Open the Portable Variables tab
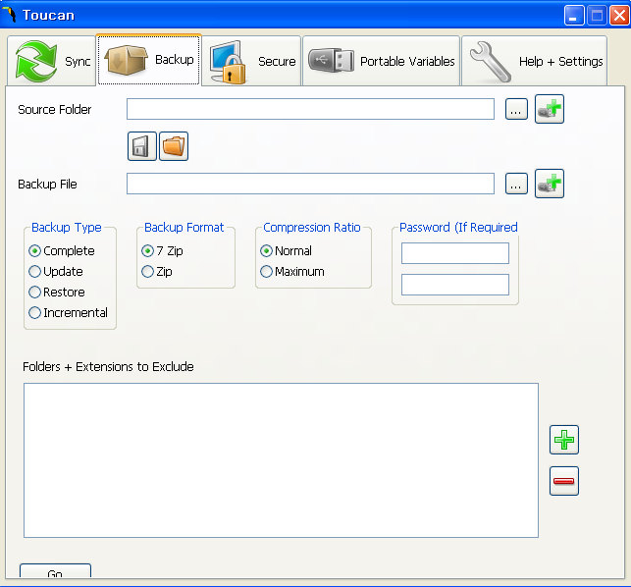 pos(381,61)
